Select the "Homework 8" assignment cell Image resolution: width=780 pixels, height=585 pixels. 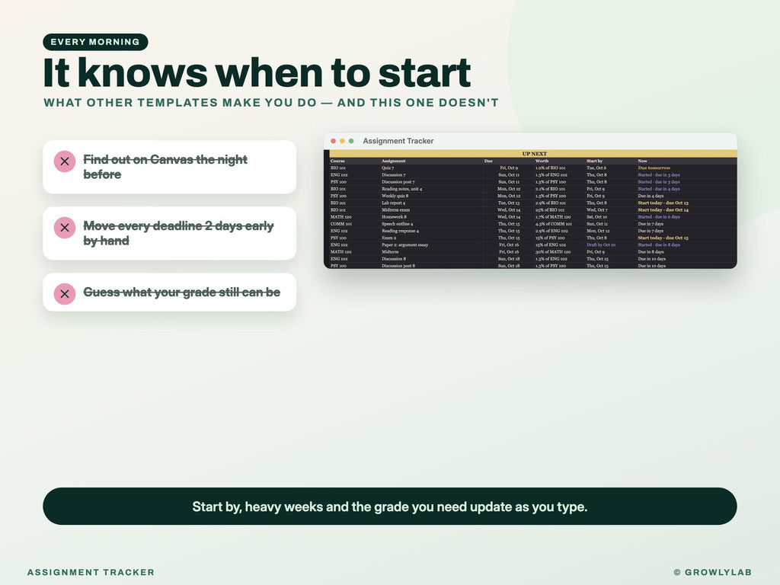395,217
